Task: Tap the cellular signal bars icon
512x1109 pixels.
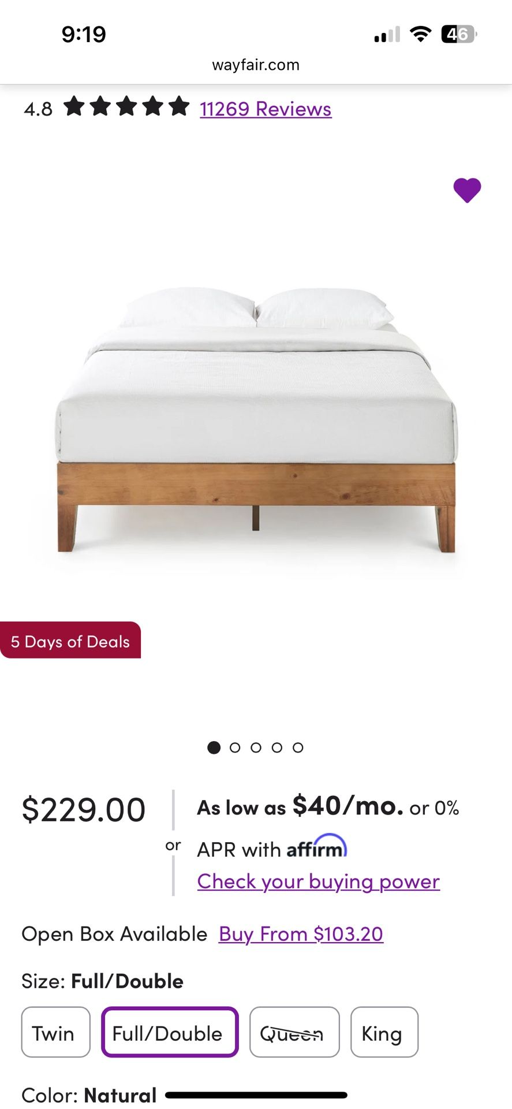Action: (x=387, y=35)
